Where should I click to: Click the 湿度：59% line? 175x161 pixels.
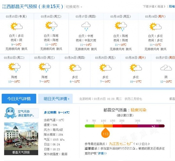[50, 125]
